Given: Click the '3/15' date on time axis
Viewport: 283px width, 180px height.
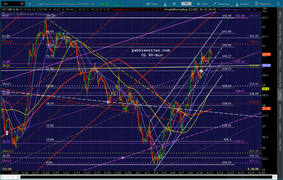Looking at the screenshot, I should coord(15,173).
